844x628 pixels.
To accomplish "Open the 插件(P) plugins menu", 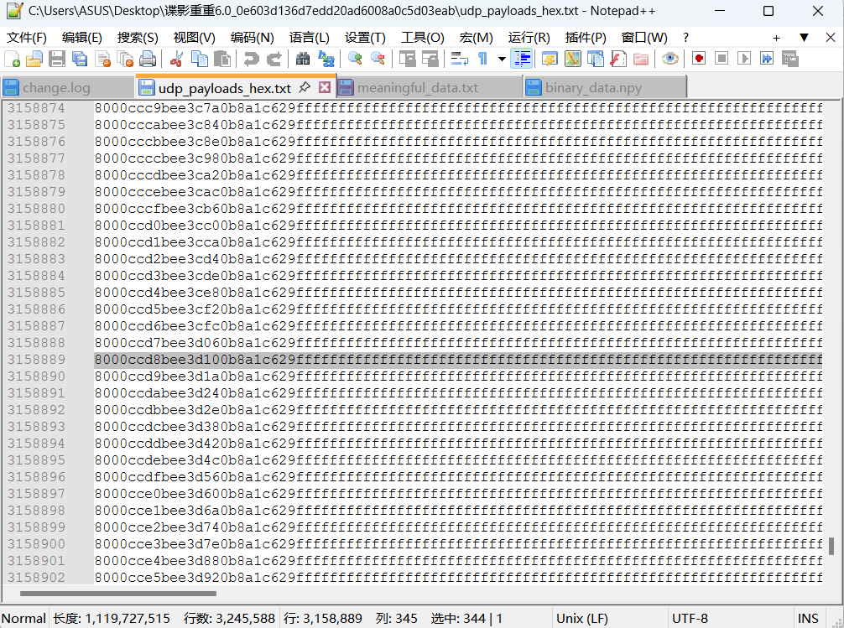I will click(586, 38).
